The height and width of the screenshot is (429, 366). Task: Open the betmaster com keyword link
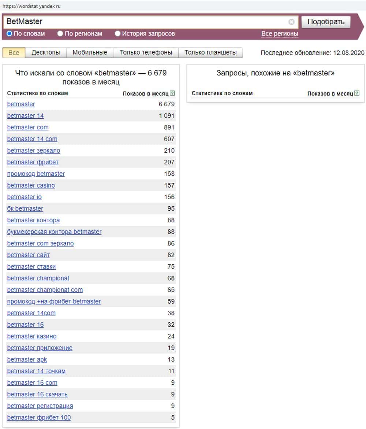point(27,127)
